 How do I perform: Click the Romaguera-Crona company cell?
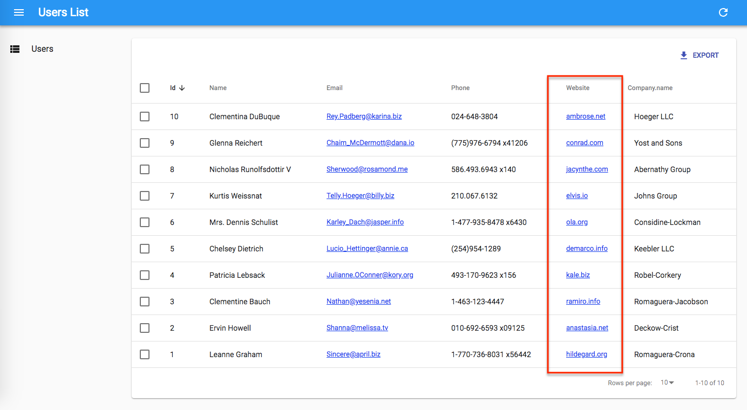pos(664,354)
